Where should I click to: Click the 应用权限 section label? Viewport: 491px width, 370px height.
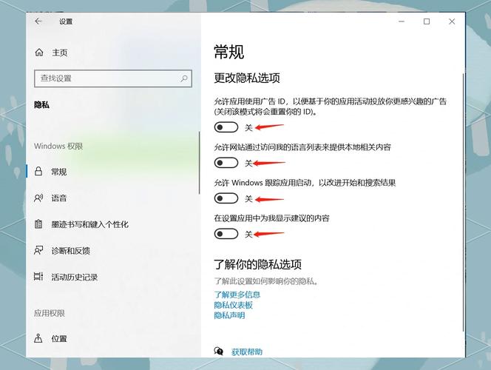tap(50, 313)
